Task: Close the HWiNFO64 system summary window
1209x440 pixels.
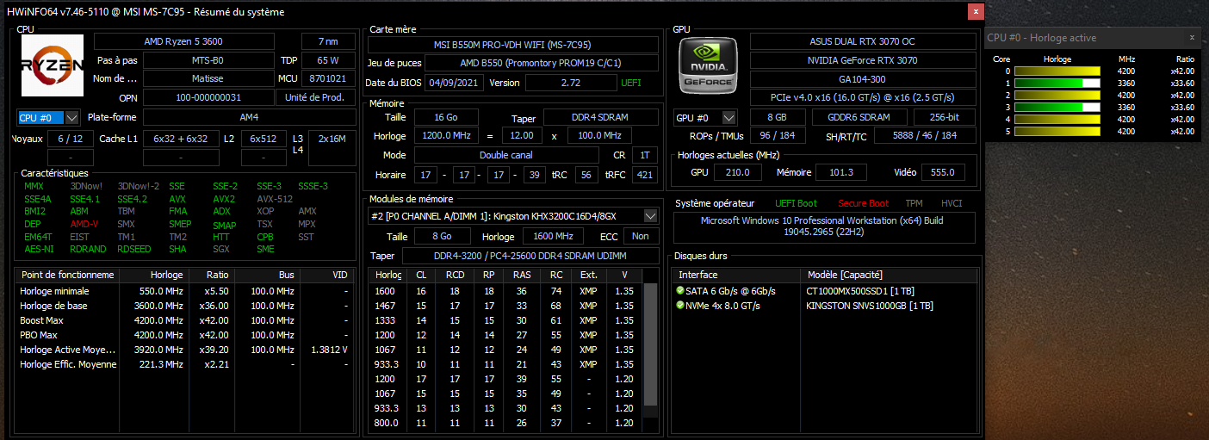Action: (x=975, y=12)
